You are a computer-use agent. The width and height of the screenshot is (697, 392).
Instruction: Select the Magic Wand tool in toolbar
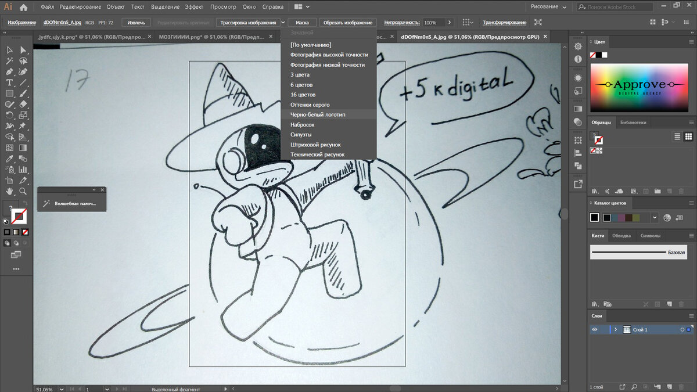coord(9,61)
